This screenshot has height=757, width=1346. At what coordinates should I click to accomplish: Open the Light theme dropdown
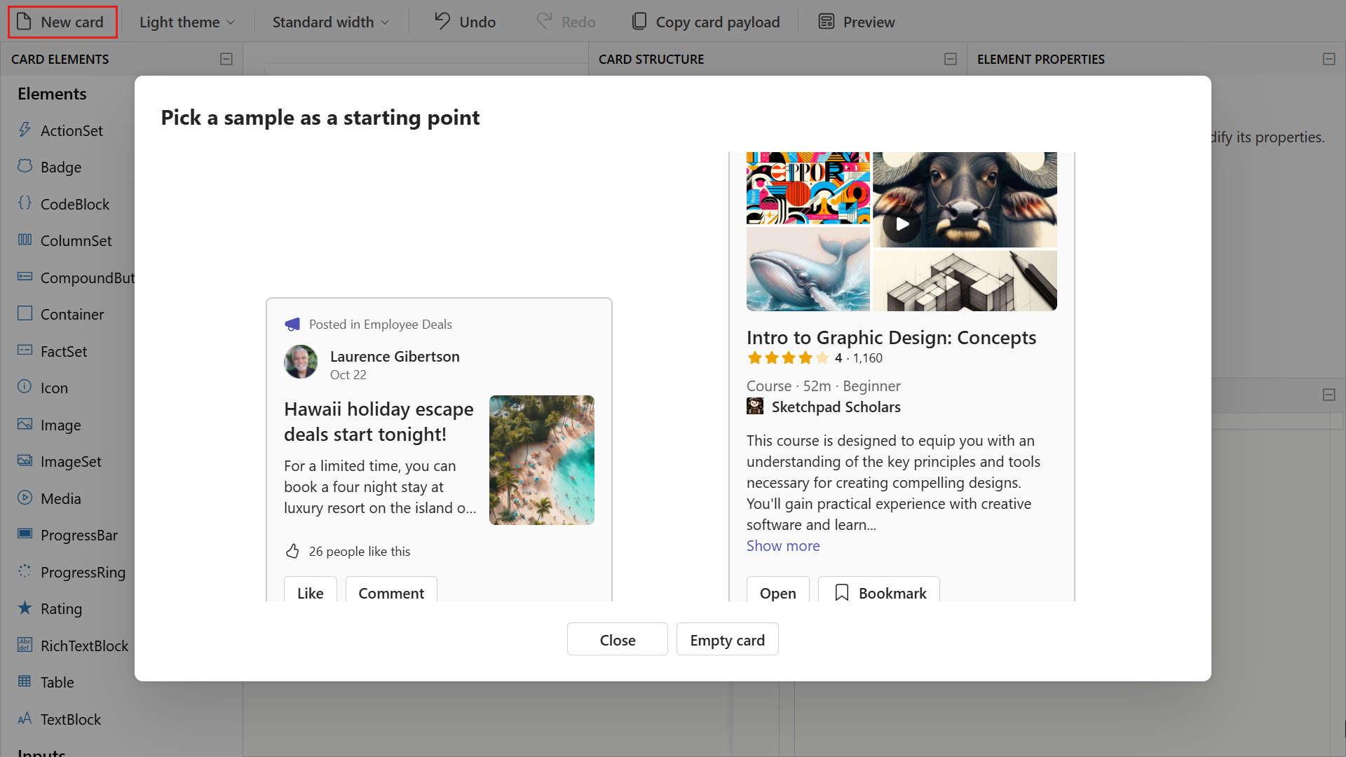tap(185, 22)
